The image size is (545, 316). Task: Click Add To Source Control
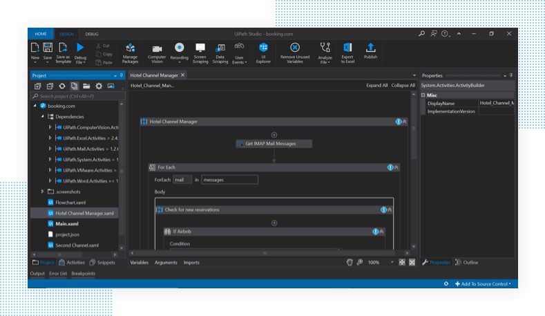pos(483,284)
